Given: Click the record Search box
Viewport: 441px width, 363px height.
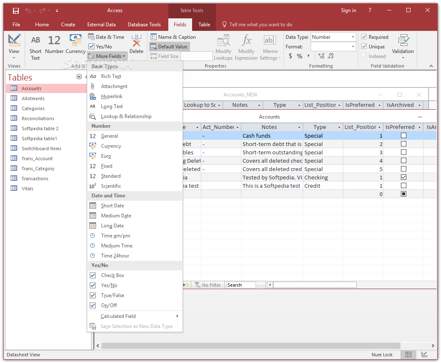Looking at the screenshot, I should coord(241,285).
